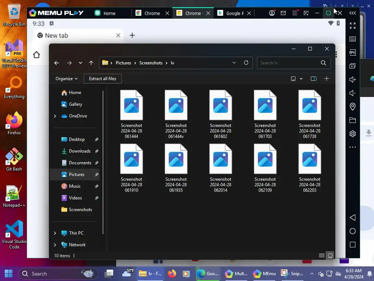Open MEmu GPS location icon

[x=352, y=106]
